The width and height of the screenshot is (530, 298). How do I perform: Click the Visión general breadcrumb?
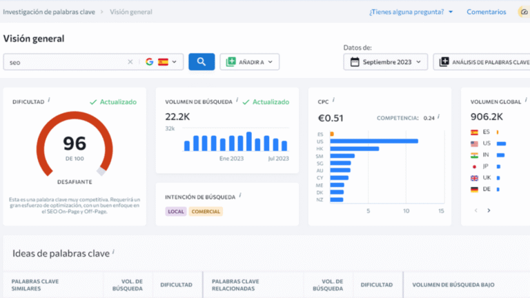[131, 12]
